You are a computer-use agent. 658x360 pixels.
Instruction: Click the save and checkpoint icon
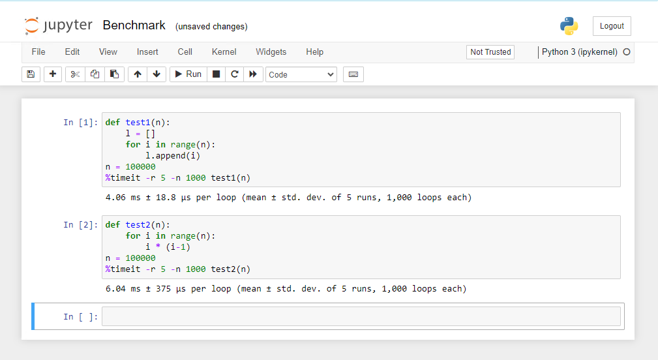tap(30, 74)
